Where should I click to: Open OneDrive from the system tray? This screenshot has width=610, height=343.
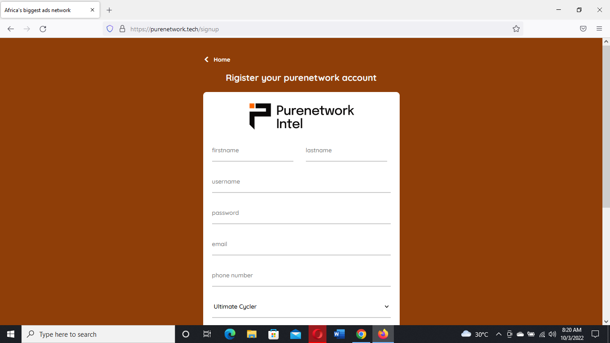coord(520,334)
